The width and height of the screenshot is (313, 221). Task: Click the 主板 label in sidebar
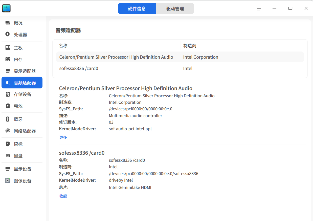point(18,48)
